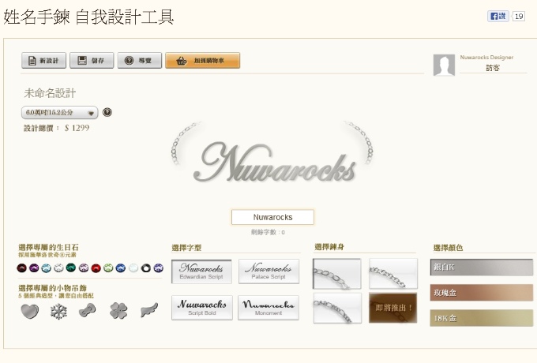Image resolution: width=537 pixels, height=363 pixels.
Task: Choose the Script Bold font
Action: point(201,308)
